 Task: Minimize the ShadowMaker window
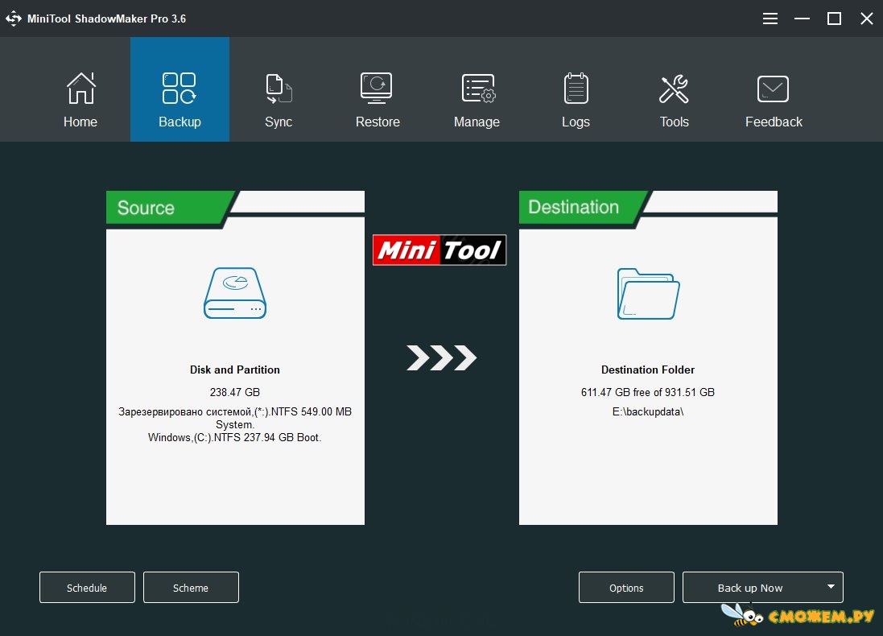802,19
